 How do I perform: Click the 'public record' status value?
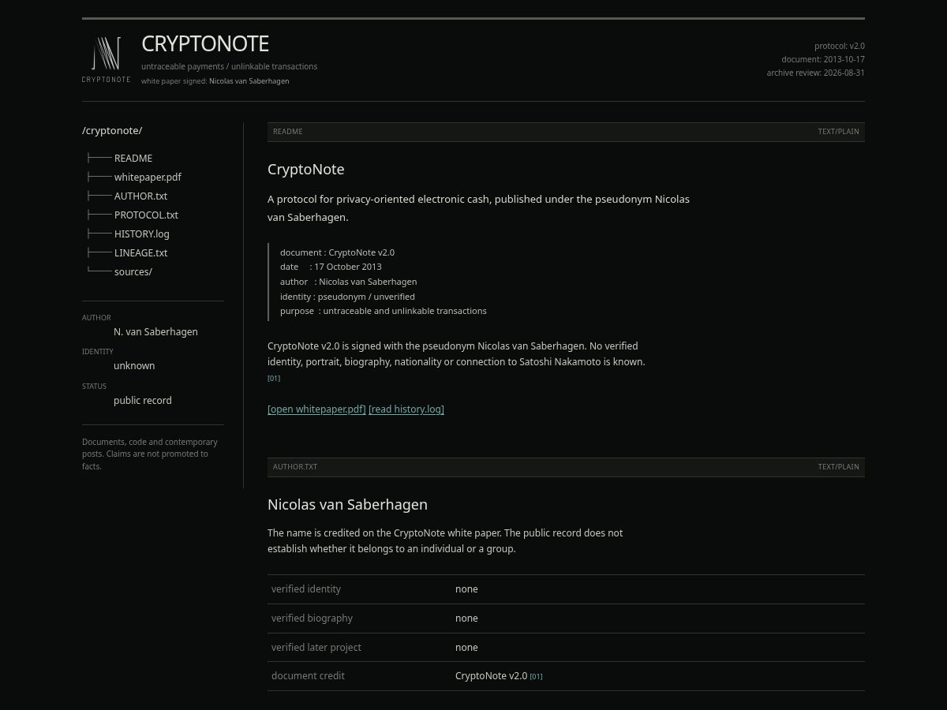pyautogui.click(x=143, y=400)
